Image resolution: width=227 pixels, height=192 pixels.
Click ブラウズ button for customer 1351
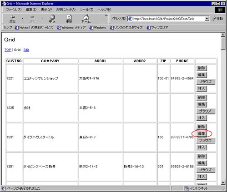tap(206, 170)
